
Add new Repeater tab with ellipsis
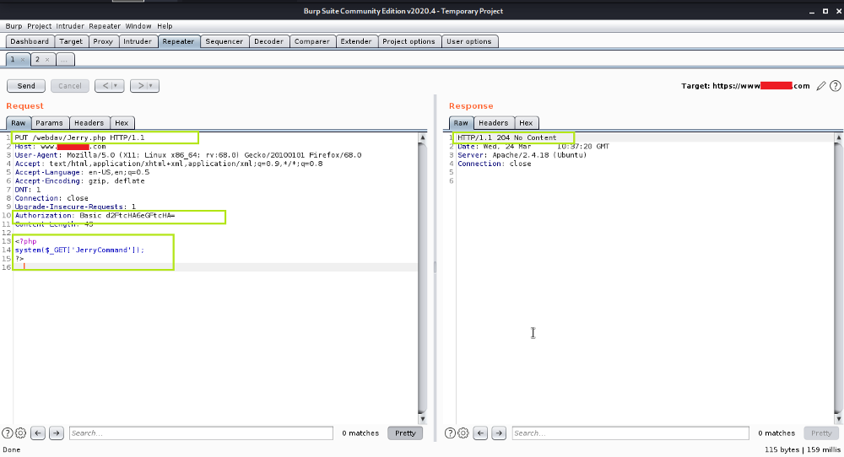[x=65, y=60]
